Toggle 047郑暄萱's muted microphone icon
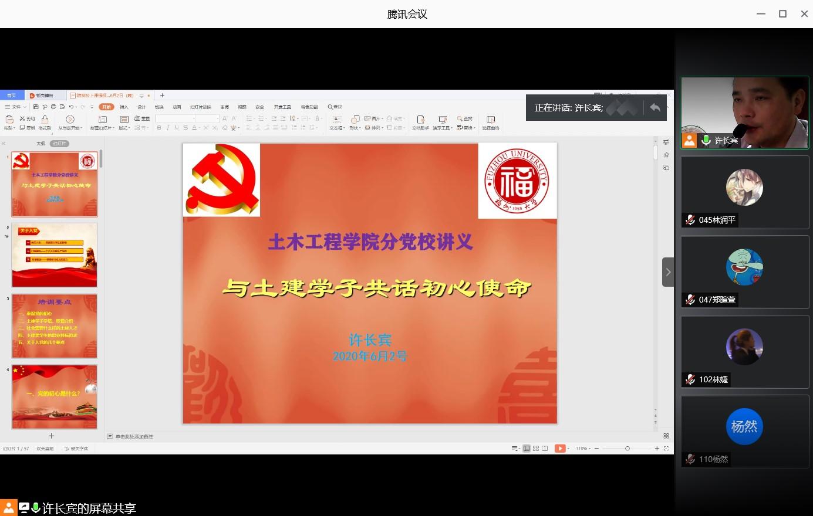This screenshot has height=516, width=813. point(690,300)
